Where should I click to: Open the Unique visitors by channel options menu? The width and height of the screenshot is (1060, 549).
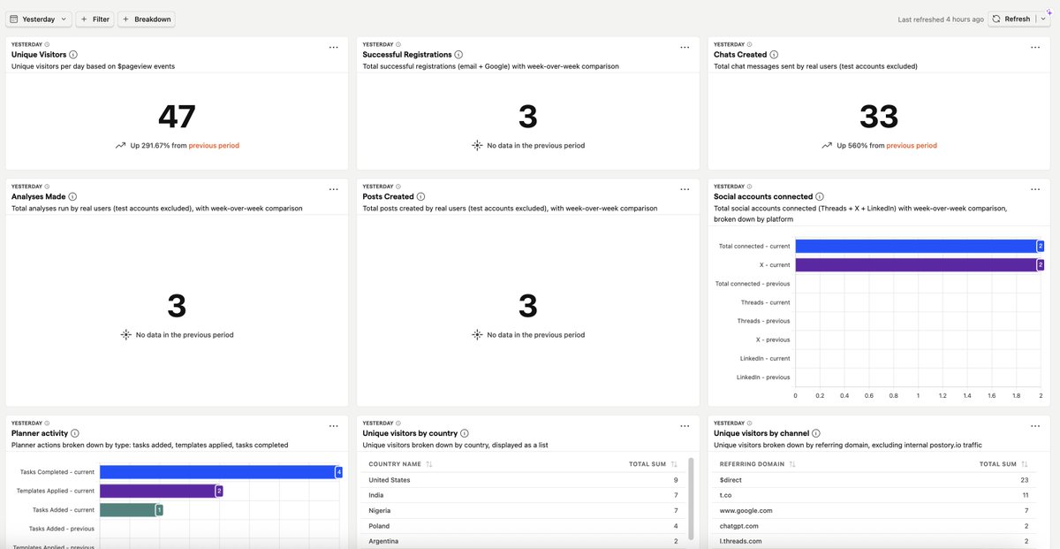(1035, 426)
